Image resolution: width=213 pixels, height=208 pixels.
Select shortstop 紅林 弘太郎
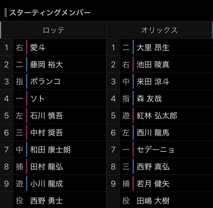point(157,115)
